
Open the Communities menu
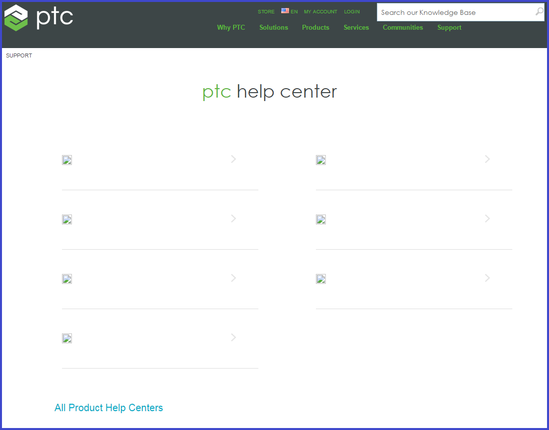point(403,27)
